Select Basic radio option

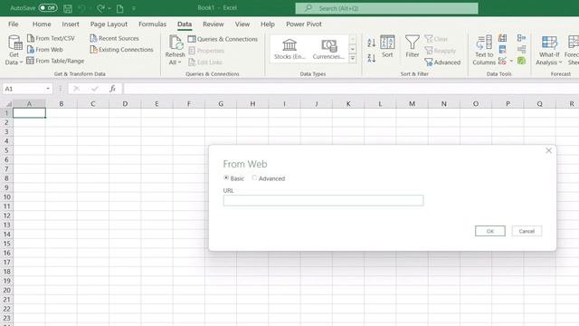click(x=226, y=177)
